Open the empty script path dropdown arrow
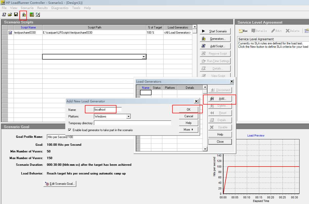This screenshot has height=204, width=309. coord(144,57)
